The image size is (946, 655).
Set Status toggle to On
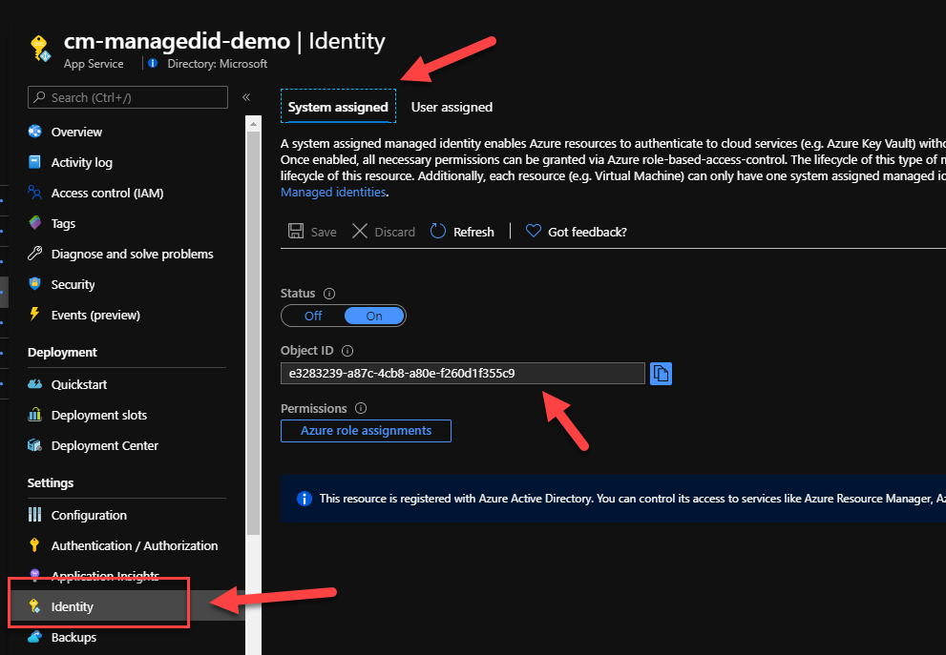click(x=374, y=316)
